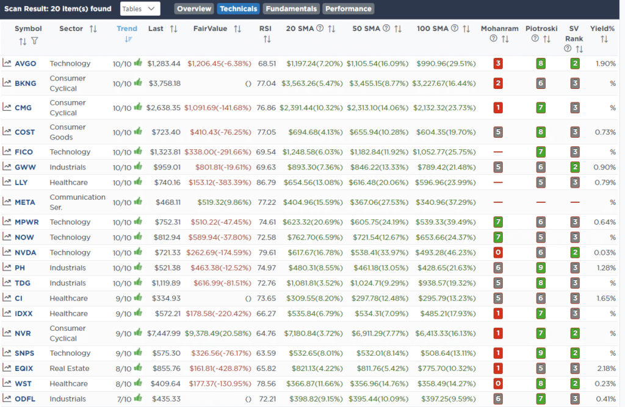The height and width of the screenshot is (407, 625).
Task: Open the chart icon for FICO
Action: (x=7, y=151)
